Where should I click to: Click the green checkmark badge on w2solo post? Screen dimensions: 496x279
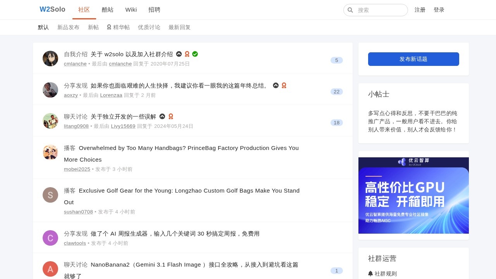pos(195,54)
